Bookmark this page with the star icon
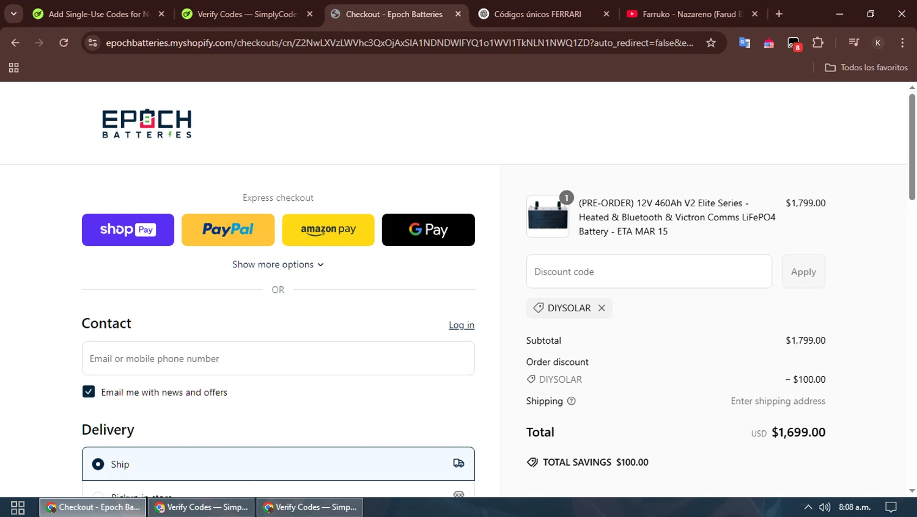Image resolution: width=917 pixels, height=517 pixels. pyautogui.click(x=711, y=43)
